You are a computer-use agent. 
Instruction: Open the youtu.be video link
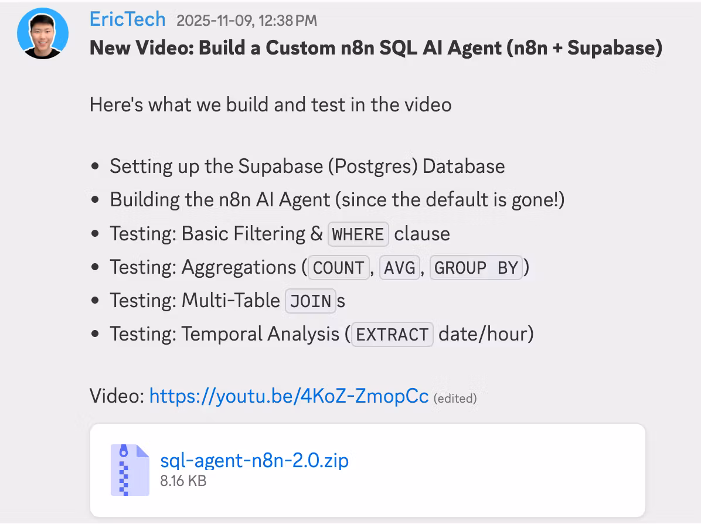pos(289,396)
